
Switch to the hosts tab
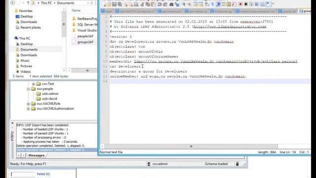(x=107, y=11)
